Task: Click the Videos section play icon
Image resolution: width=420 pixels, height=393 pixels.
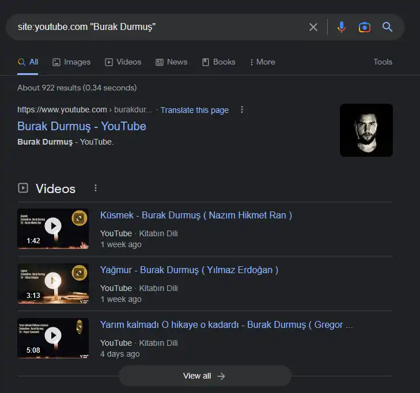Action: point(23,188)
